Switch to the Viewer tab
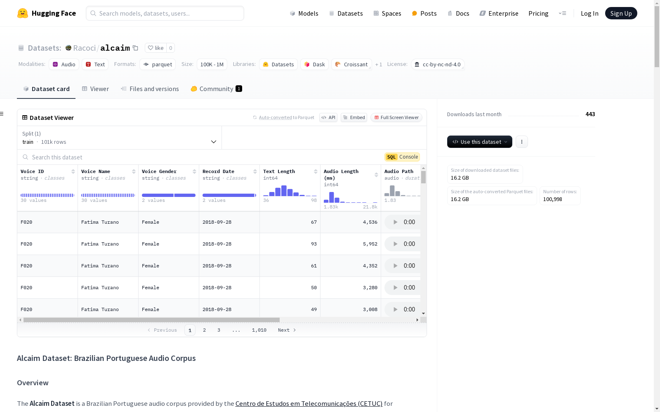 click(95, 89)
